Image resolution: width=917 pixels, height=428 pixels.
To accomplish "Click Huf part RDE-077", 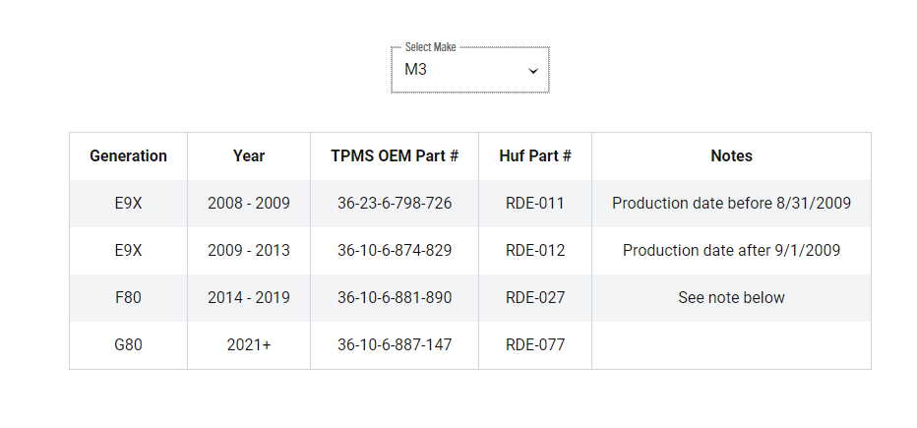I will (535, 345).
